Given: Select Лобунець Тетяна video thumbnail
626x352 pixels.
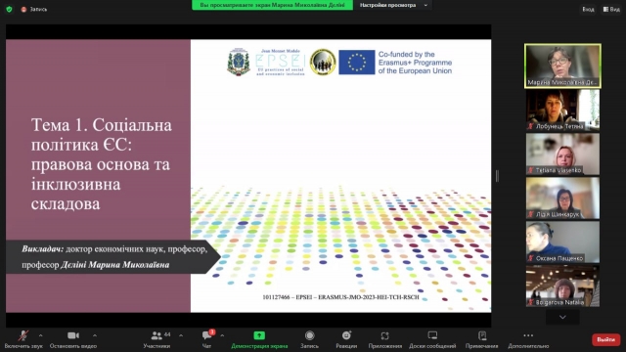Looking at the screenshot, I should [x=562, y=110].
